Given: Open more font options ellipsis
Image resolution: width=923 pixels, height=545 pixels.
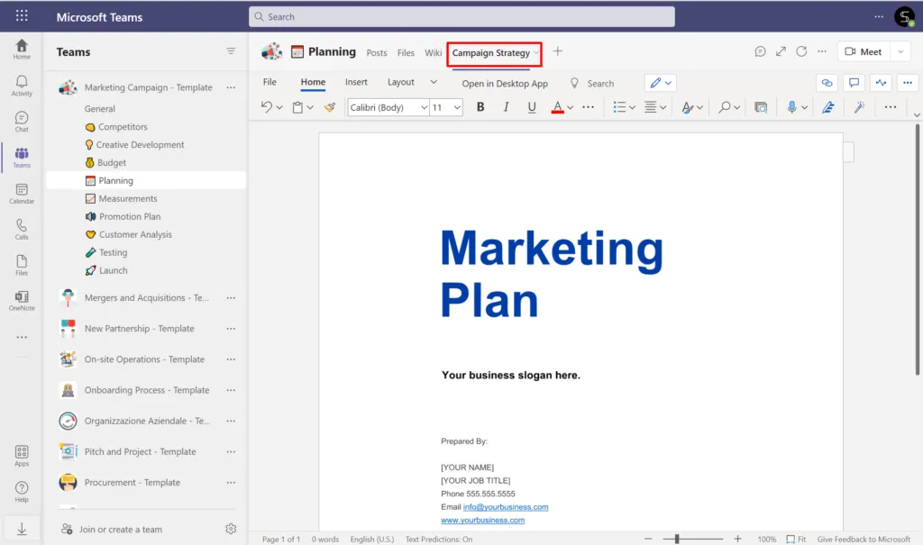Looking at the screenshot, I should (x=588, y=107).
